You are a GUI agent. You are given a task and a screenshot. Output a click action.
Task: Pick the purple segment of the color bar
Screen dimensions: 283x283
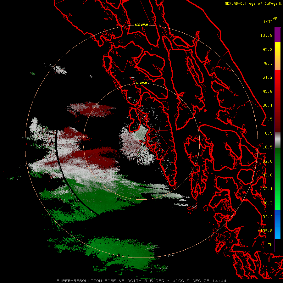tap(278, 35)
